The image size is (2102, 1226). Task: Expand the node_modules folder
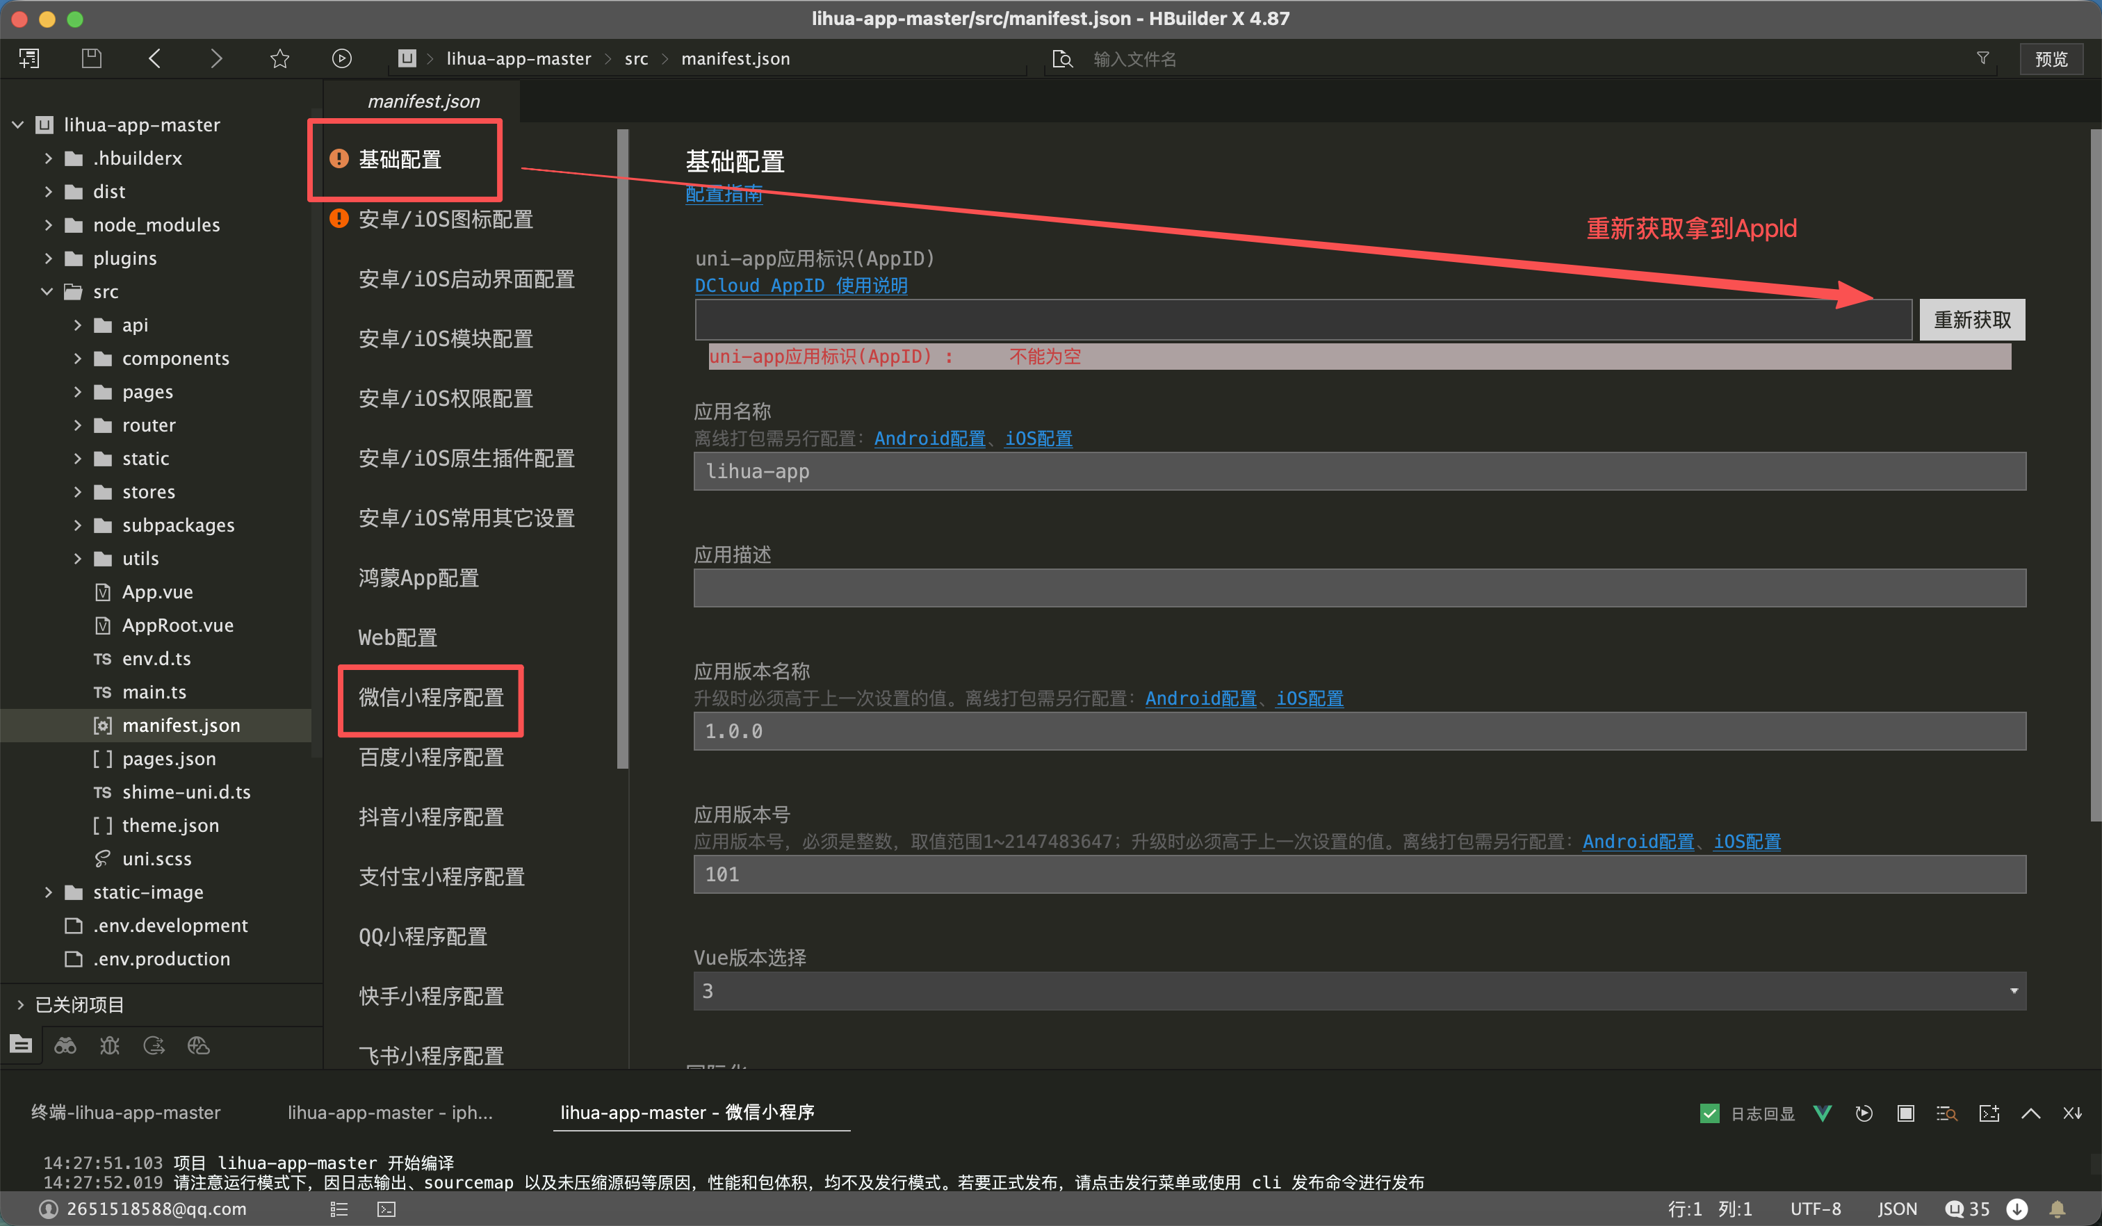click(x=47, y=225)
